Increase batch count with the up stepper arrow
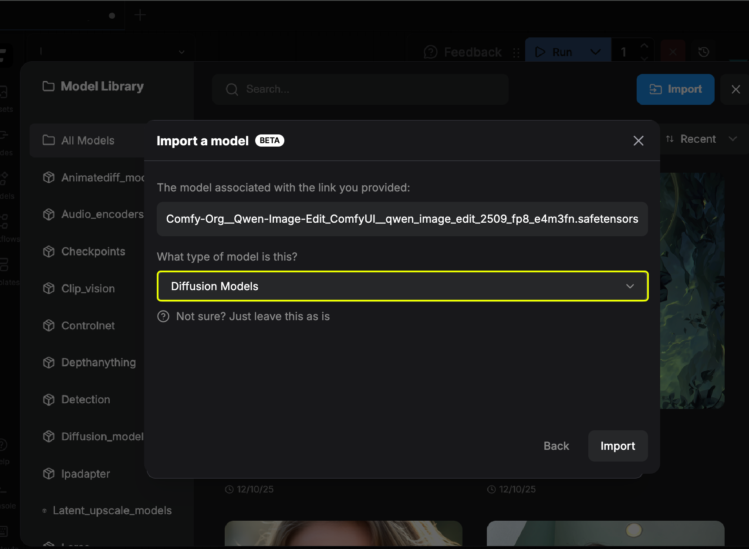This screenshot has height=549, width=749. (x=644, y=46)
